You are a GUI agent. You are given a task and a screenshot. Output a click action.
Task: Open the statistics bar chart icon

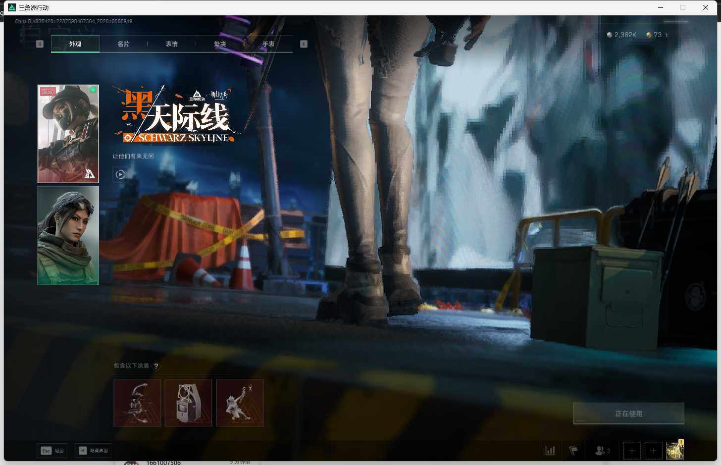(550, 451)
